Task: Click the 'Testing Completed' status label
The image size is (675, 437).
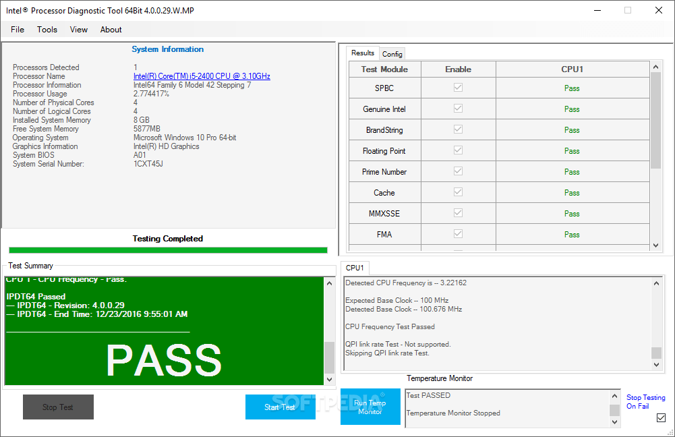Action: [x=167, y=239]
